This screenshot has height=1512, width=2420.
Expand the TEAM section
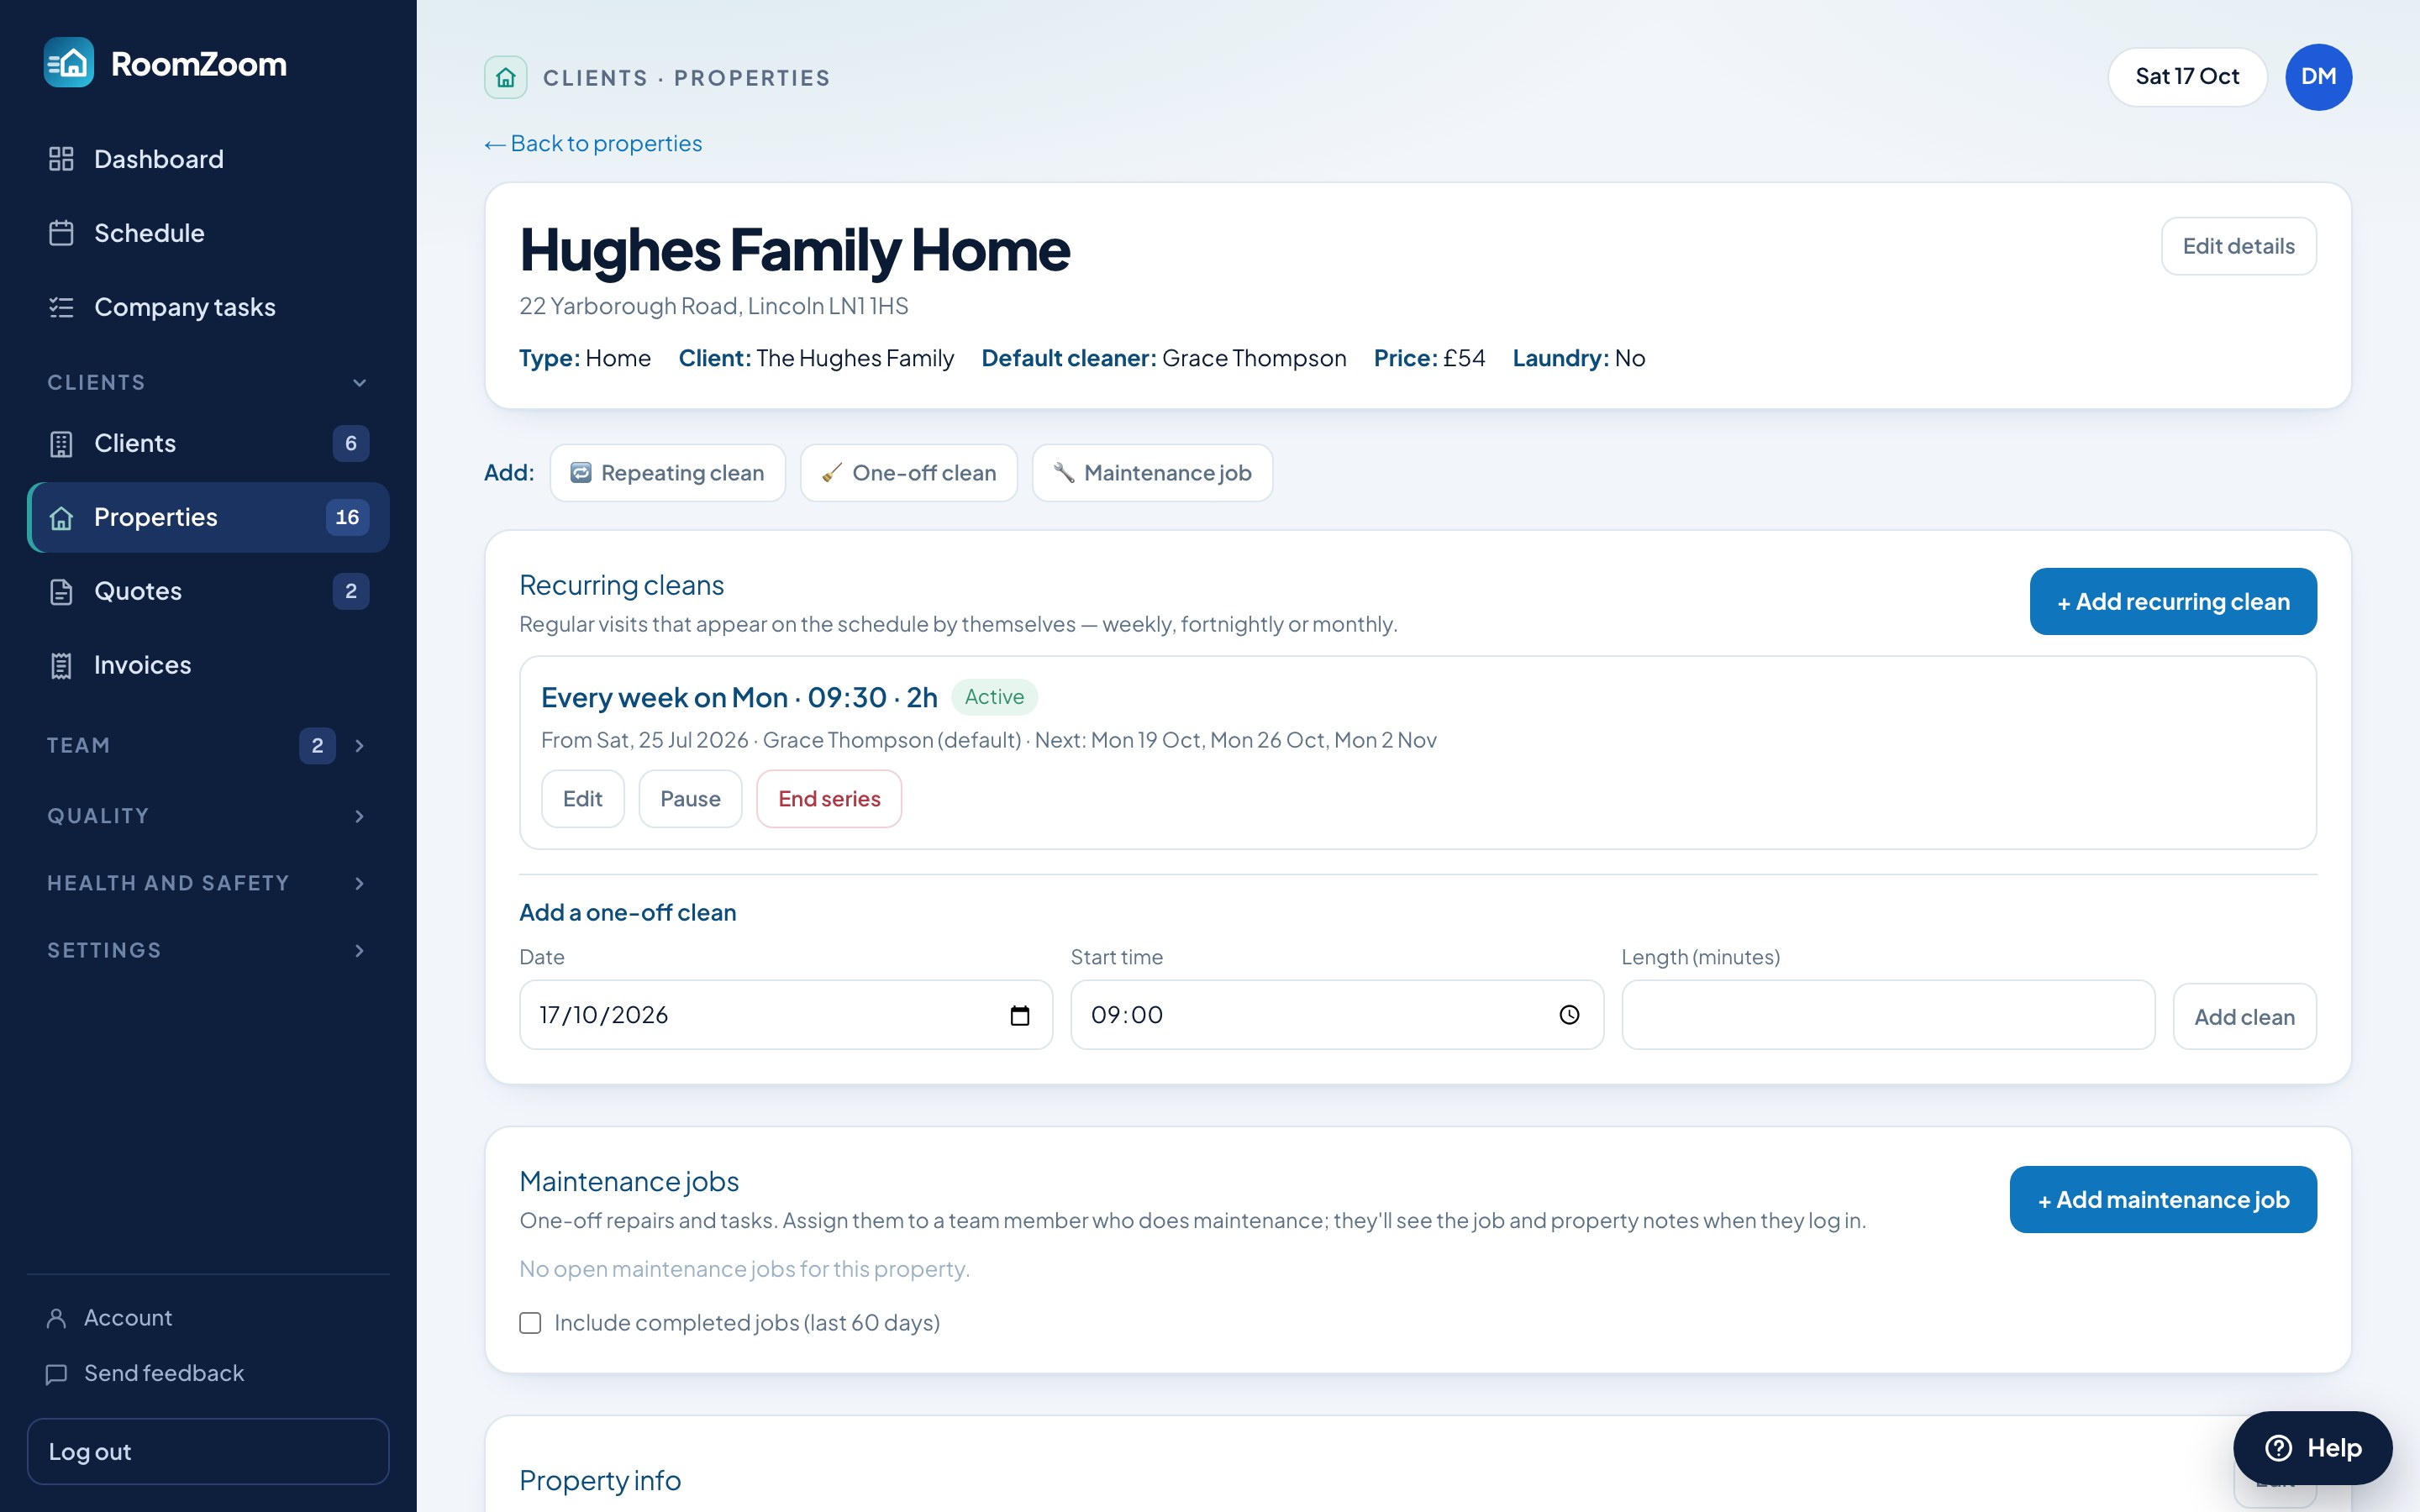(208, 745)
